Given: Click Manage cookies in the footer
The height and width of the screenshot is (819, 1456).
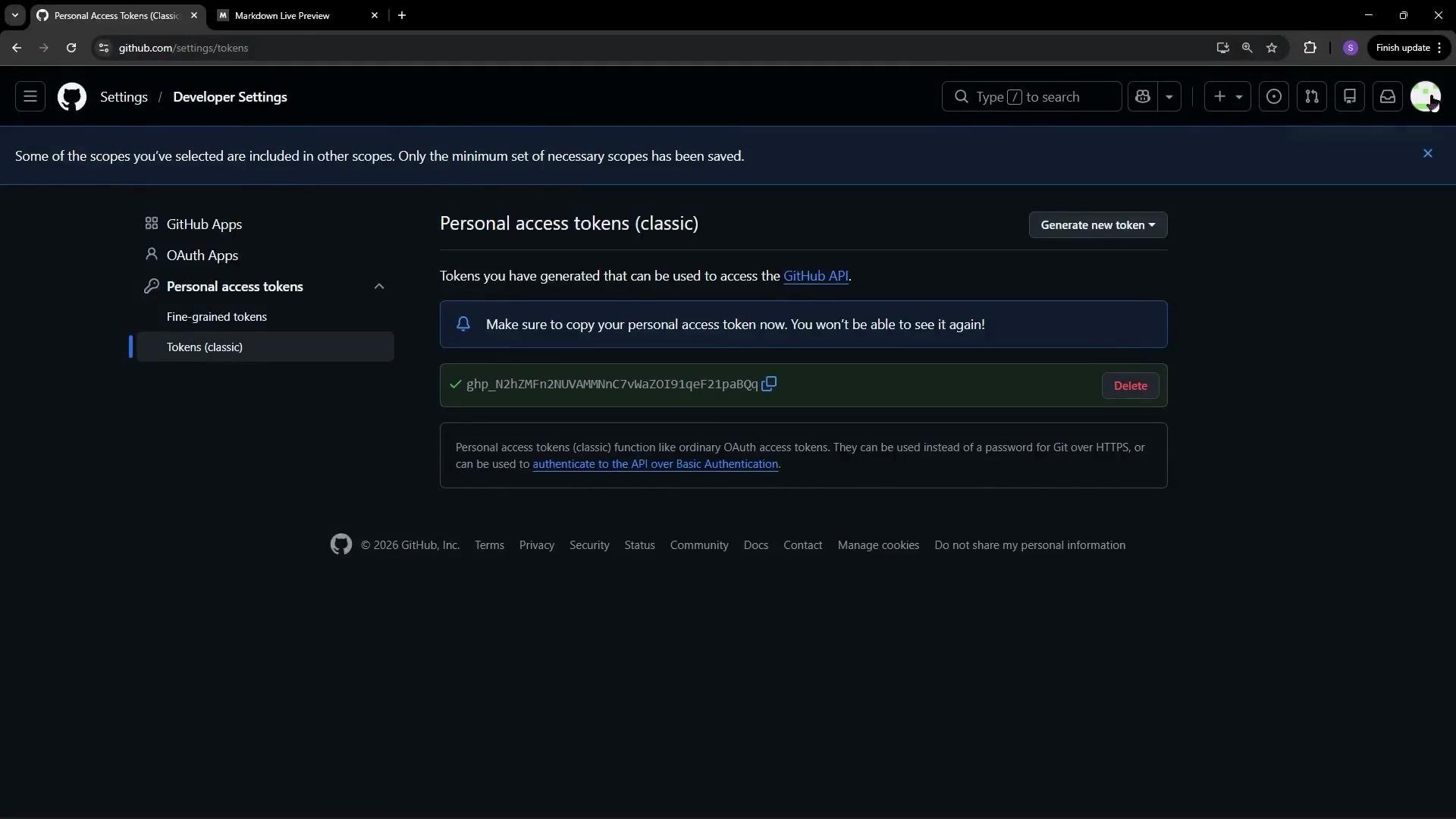Looking at the screenshot, I should (878, 544).
